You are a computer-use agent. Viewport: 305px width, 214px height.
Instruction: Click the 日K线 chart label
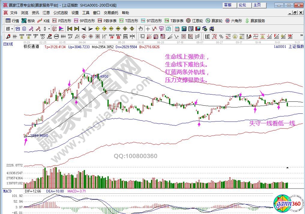coord(8,44)
